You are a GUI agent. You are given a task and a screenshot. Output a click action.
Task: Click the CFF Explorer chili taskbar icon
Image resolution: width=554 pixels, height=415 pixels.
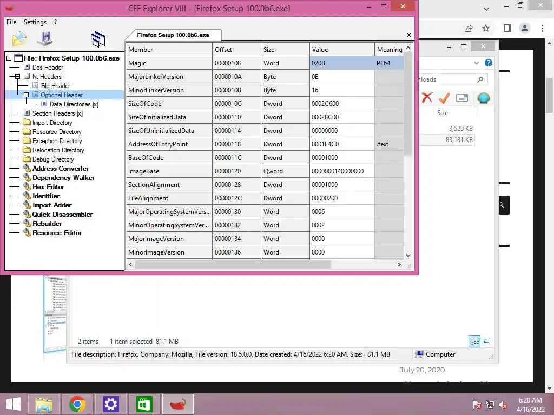pos(177,404)
